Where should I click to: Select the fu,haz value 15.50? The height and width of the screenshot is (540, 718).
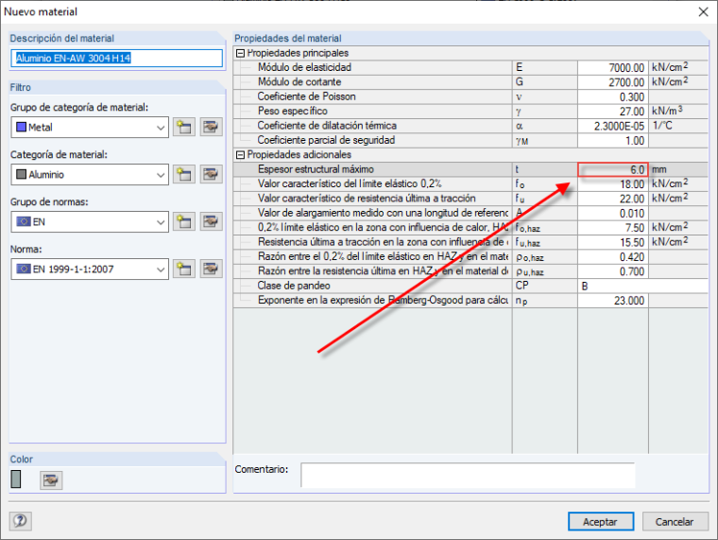(x=613, y=242)
